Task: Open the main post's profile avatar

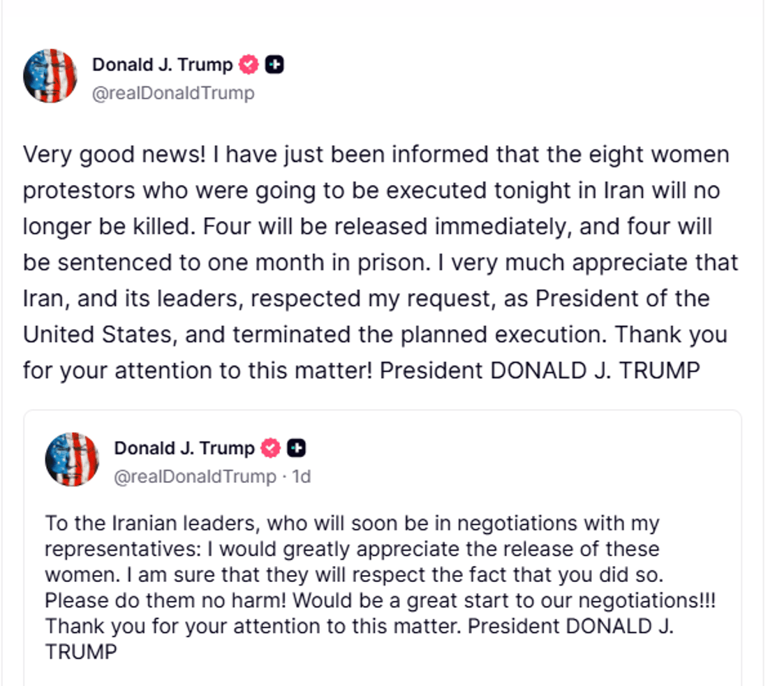Action: click(x=50, y=76)
